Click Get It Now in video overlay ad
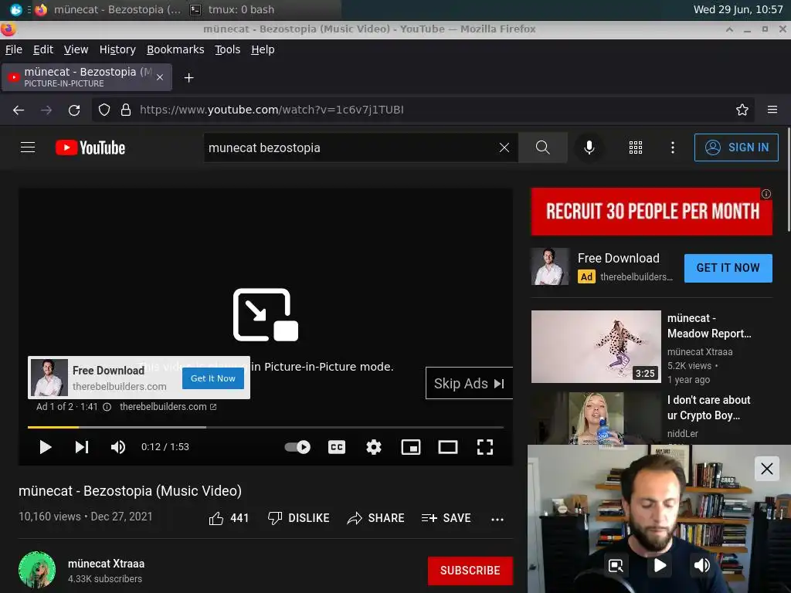The image size is (791, 593). [x=213, y=378]
